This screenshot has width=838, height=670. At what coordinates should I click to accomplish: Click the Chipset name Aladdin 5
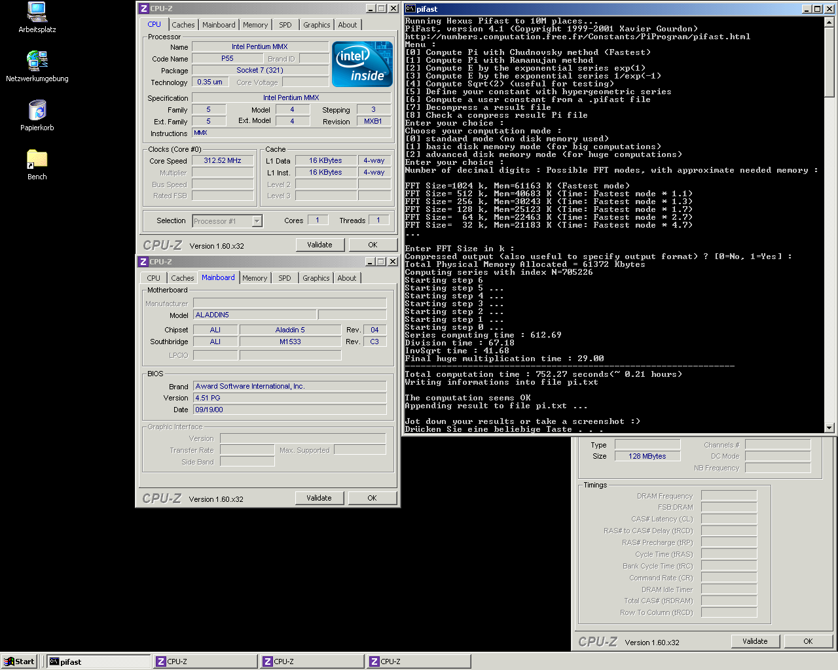(290, 330)
